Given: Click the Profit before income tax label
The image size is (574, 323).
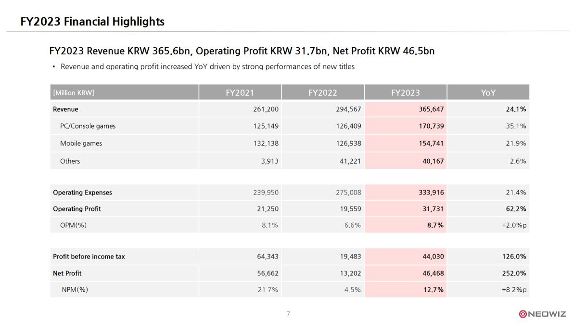Looking at the screenshot, I should click(x=89, y=257).
